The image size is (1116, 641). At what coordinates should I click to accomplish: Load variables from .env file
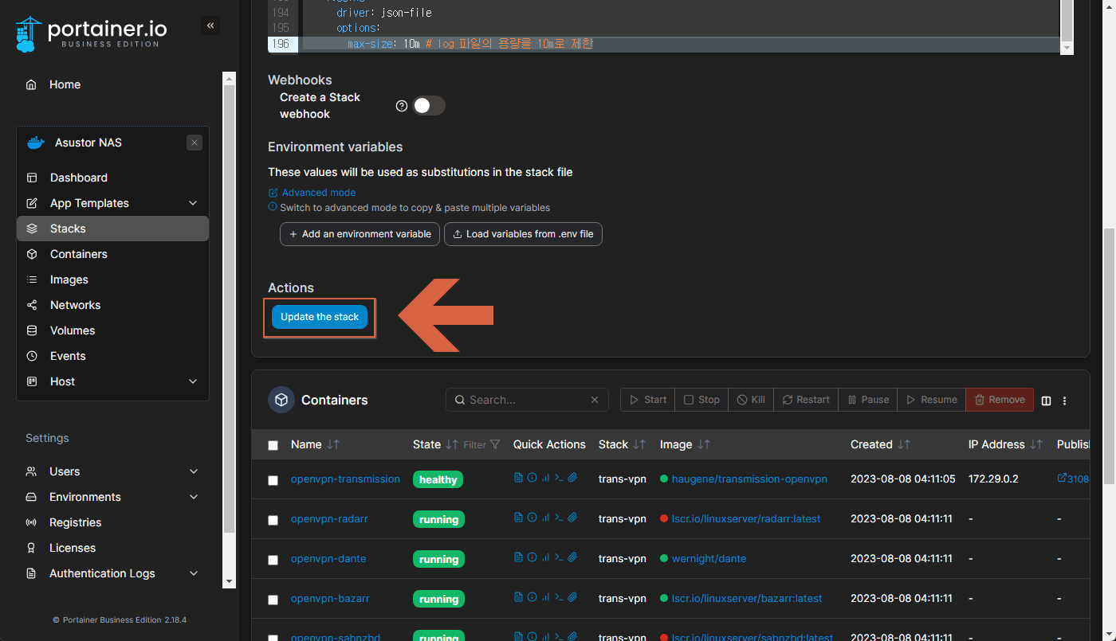click(523, 234)
